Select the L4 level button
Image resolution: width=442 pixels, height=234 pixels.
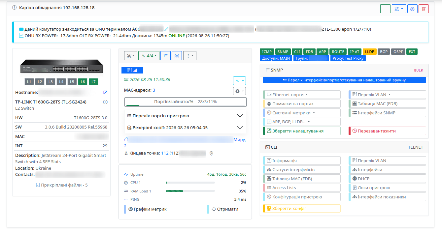[x=61, y=81]
